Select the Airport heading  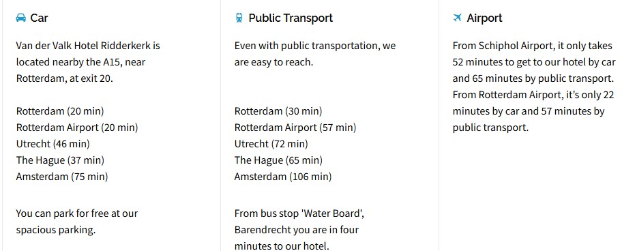click(x=484, y=18)
